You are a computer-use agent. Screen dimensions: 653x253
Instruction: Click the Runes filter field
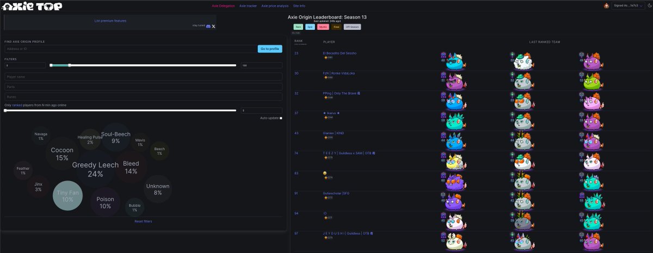click(x=143, y=96)
